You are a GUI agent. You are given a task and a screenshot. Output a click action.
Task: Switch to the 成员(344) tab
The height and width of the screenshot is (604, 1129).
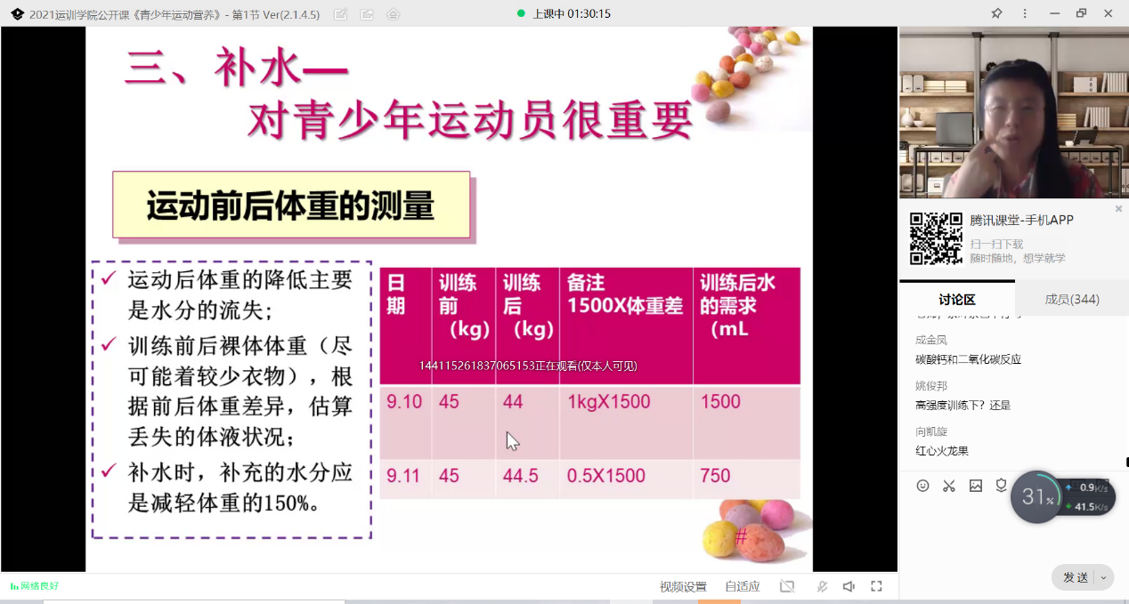pyautogui.click(x=1072, y=299)
